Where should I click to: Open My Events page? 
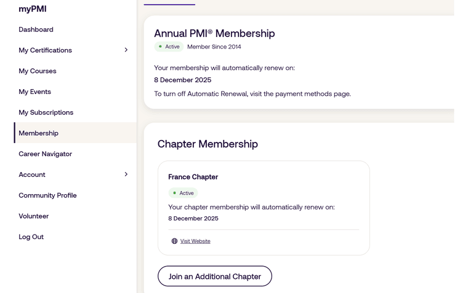[35, 92]
